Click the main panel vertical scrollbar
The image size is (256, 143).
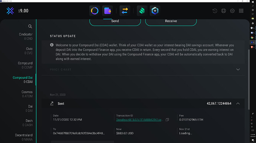(249, 80)
